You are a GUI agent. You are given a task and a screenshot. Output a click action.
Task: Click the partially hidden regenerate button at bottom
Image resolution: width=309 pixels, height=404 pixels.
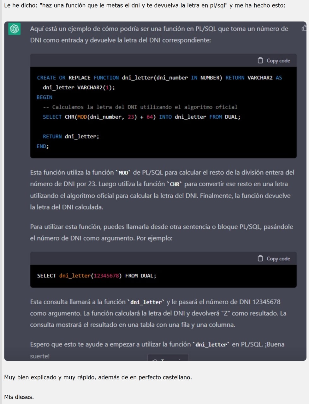(x=168, y=358)
